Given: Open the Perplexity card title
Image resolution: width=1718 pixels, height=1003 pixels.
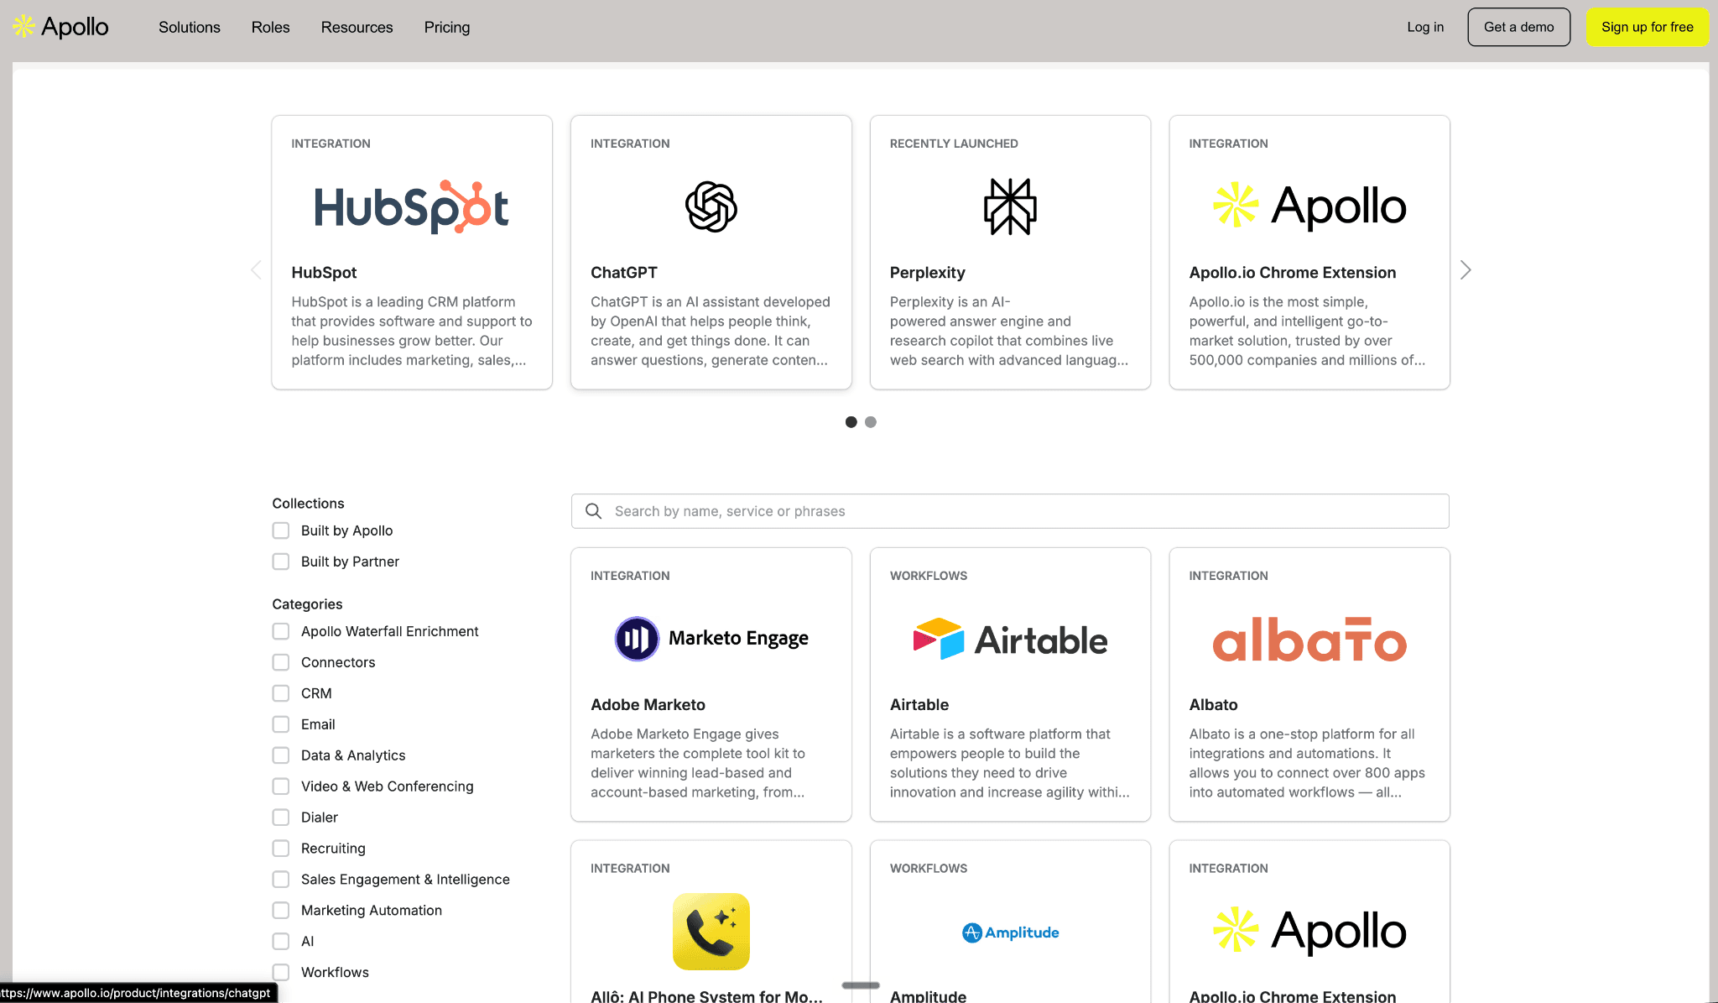Looking at the screenshot, I should tap(927, 273).
